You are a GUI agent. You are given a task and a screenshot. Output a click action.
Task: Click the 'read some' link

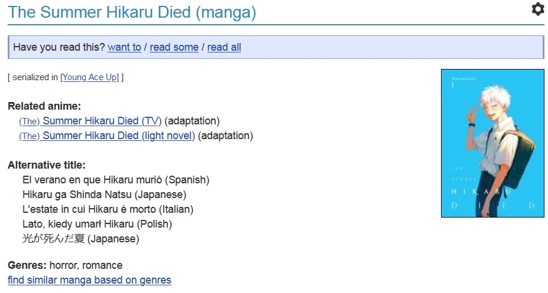pos(174,47)
